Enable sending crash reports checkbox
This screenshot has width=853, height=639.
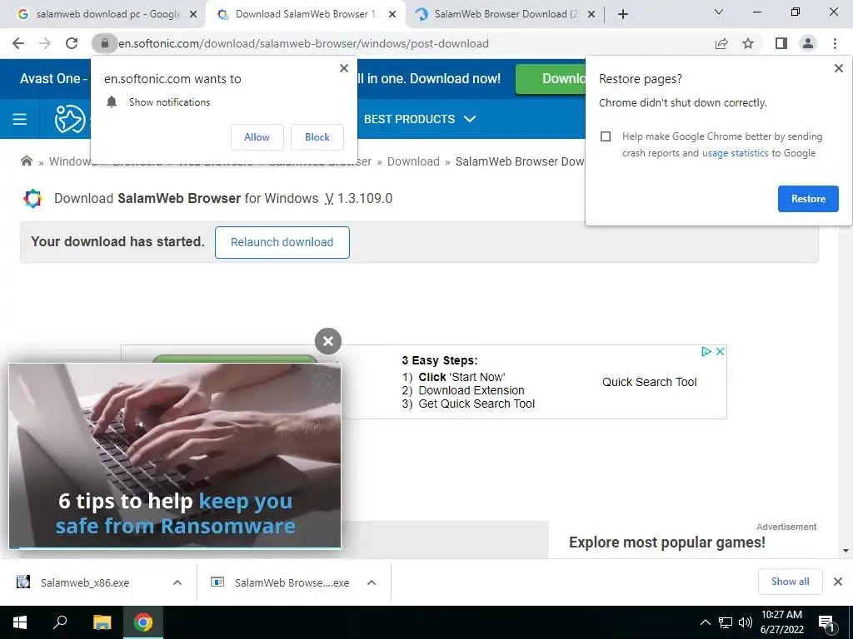[x=606, y=136]
